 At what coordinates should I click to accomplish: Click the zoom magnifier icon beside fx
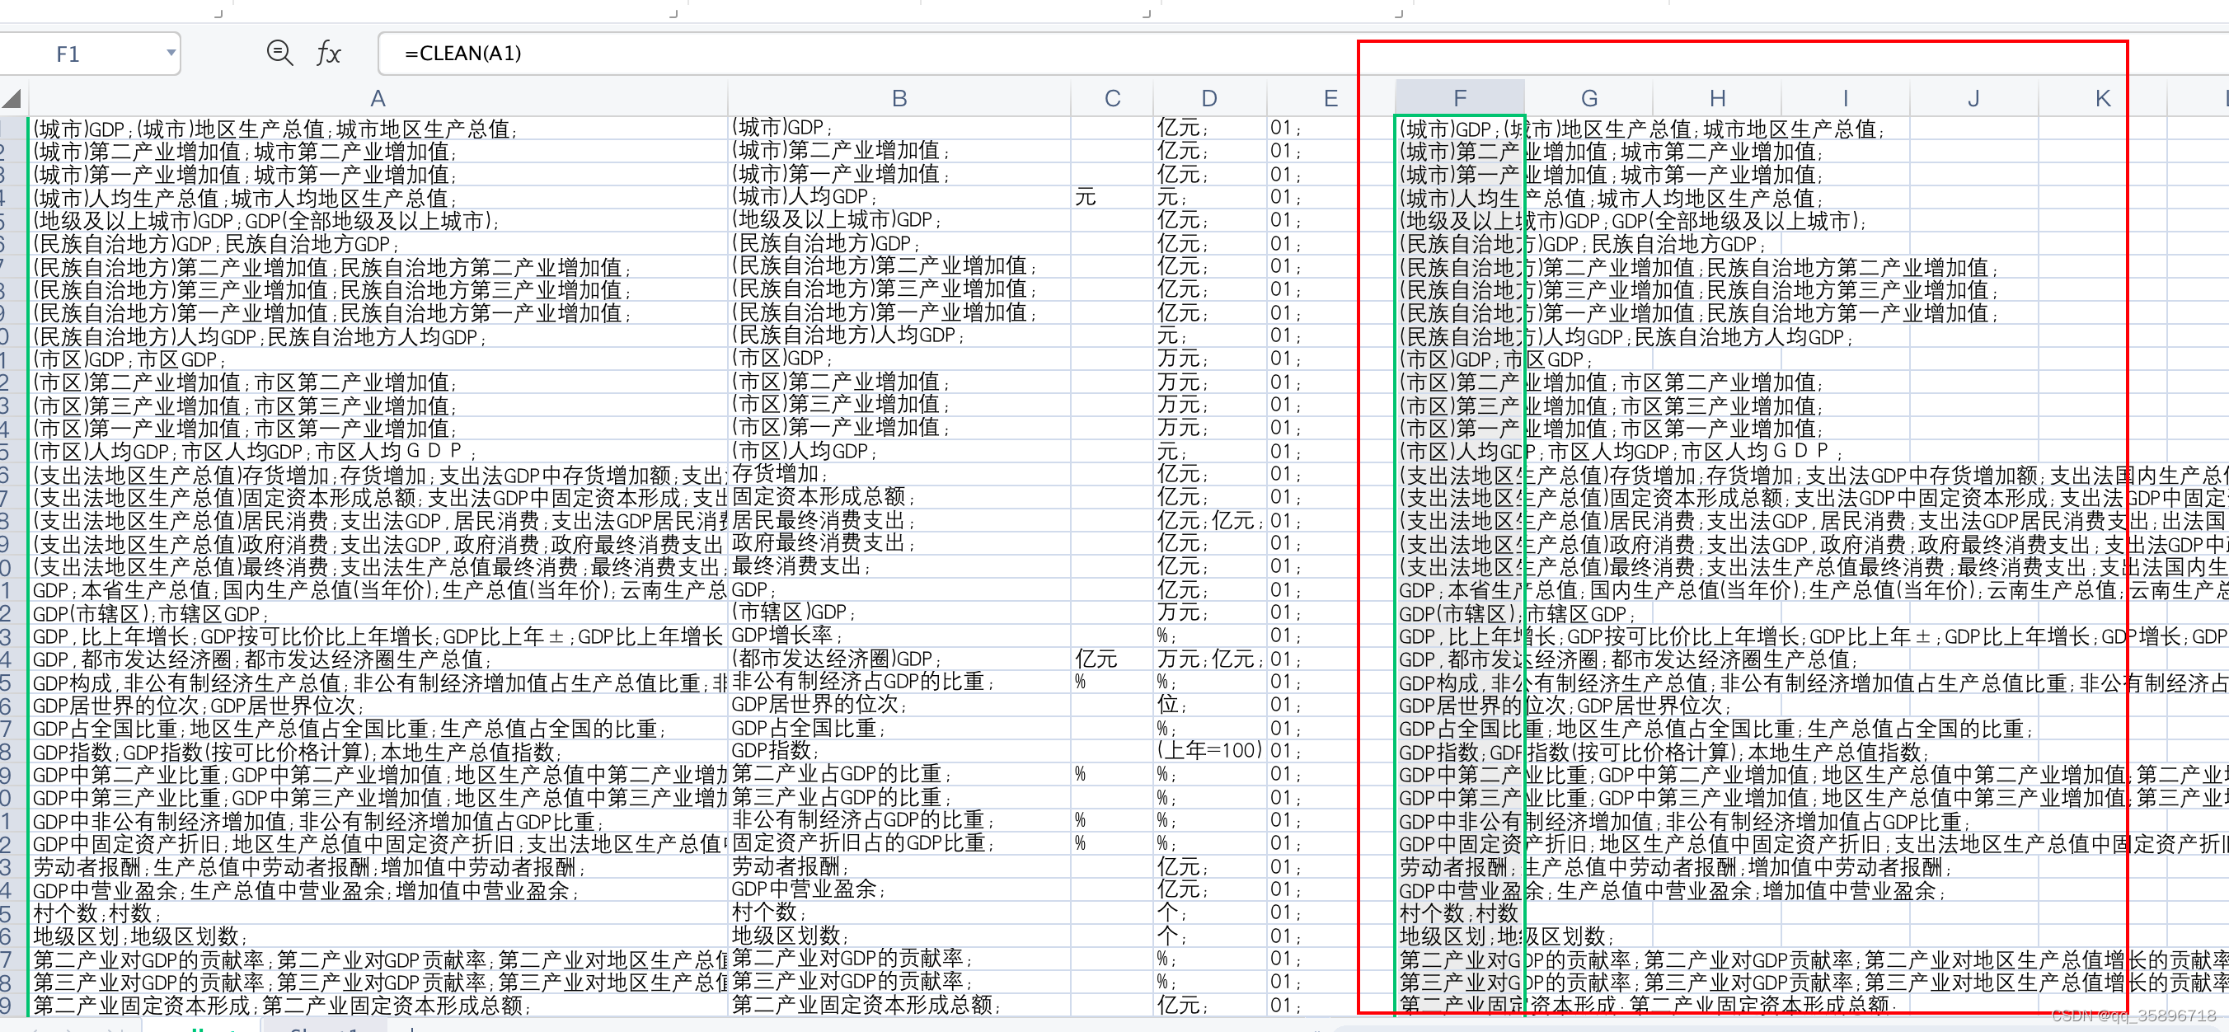point(279,54)
